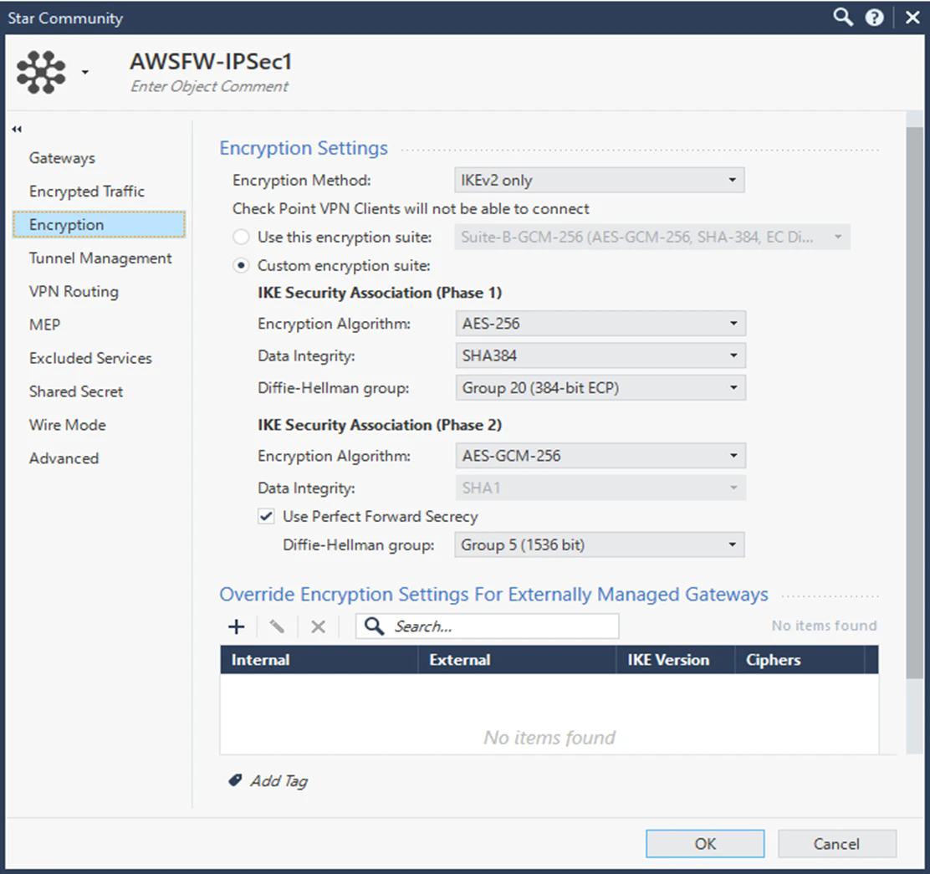Open Phase 1 Diffie-Hellman Group 20 dropdown
The image size is (930, 874).
tap(600, 388)
